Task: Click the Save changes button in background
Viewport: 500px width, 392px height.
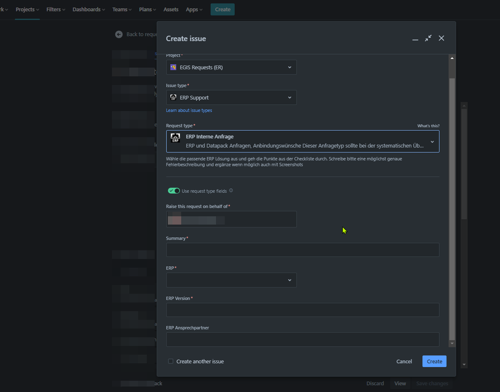Action: (432, 383)
